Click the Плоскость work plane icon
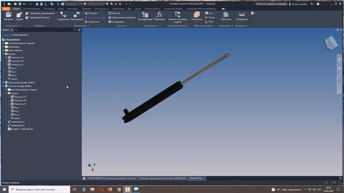The width and height of the screenshot is (344, 193). pyautogui.click(x=197, y=14)
